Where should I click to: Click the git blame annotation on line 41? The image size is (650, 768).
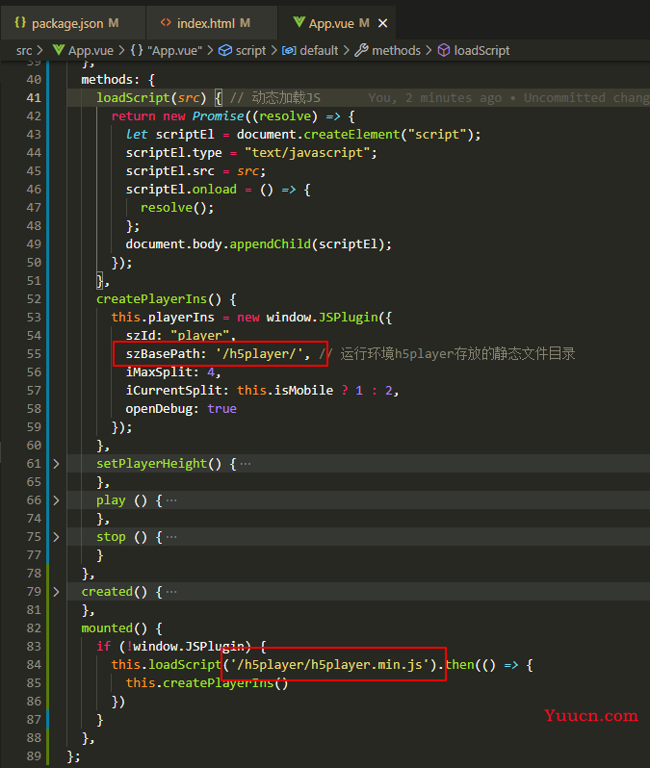tap(508, 98)
